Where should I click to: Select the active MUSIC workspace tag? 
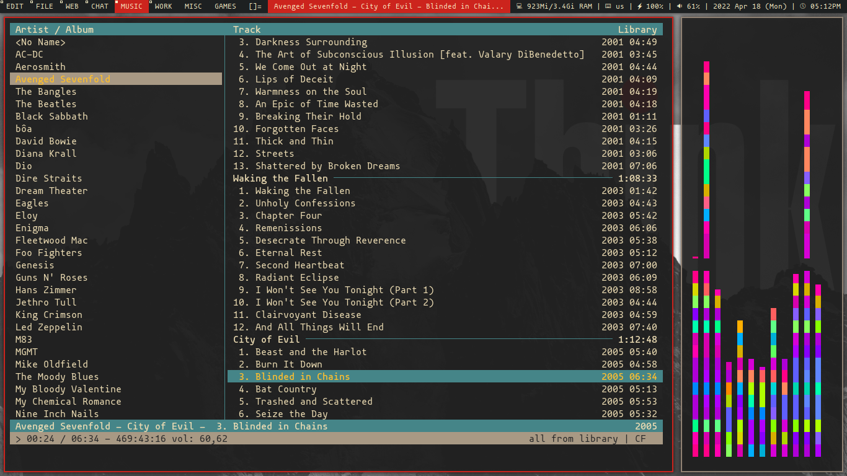click(x=131, y=6)
